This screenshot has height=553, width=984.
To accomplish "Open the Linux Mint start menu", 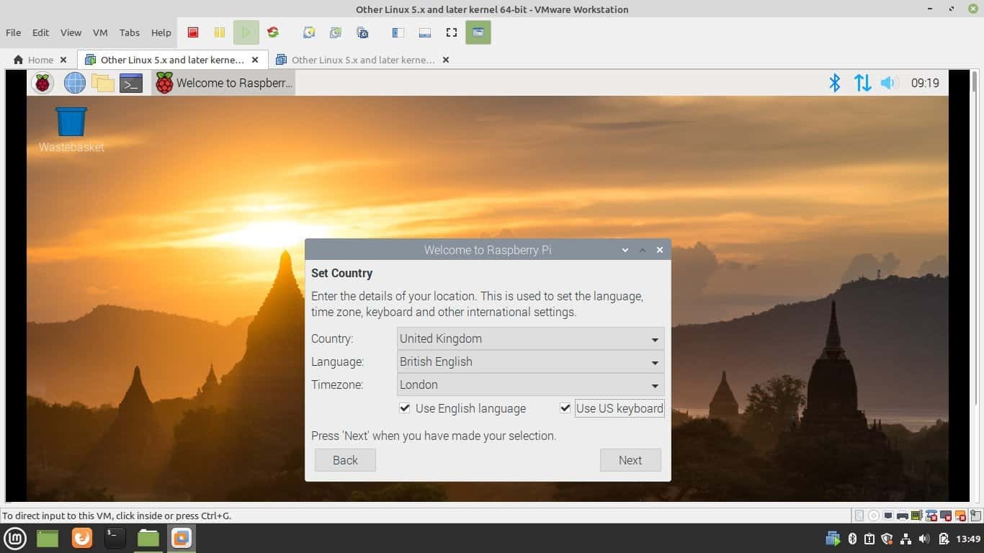I will click(x=16, y=538).
